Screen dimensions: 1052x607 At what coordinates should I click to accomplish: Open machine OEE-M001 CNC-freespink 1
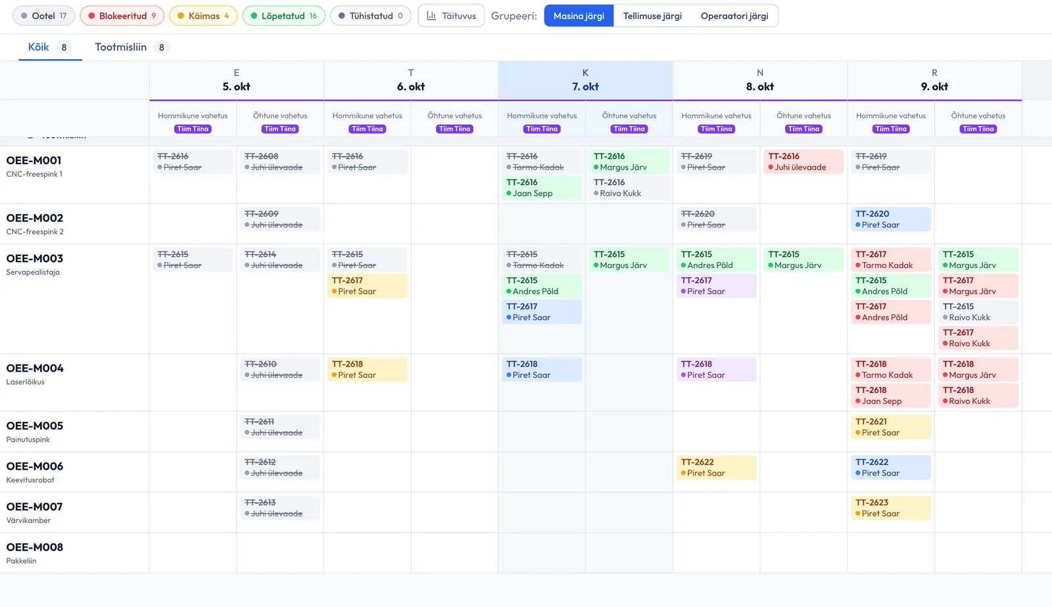(74, 175)
